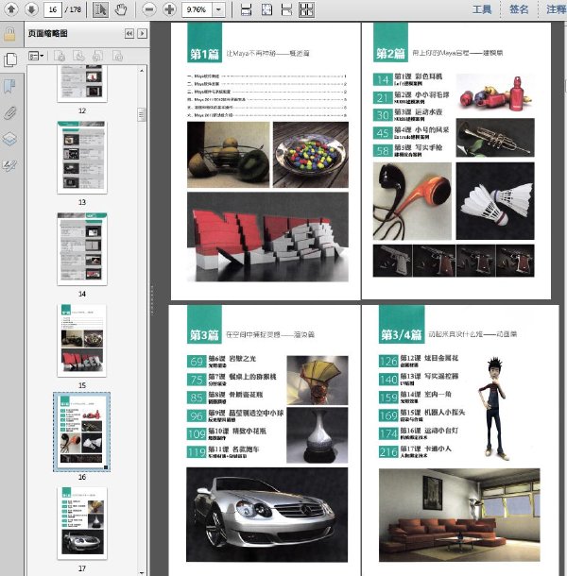The image size is (567, 576).
Task: Go to the previous page with up arrow
Action: pos(11,9)
